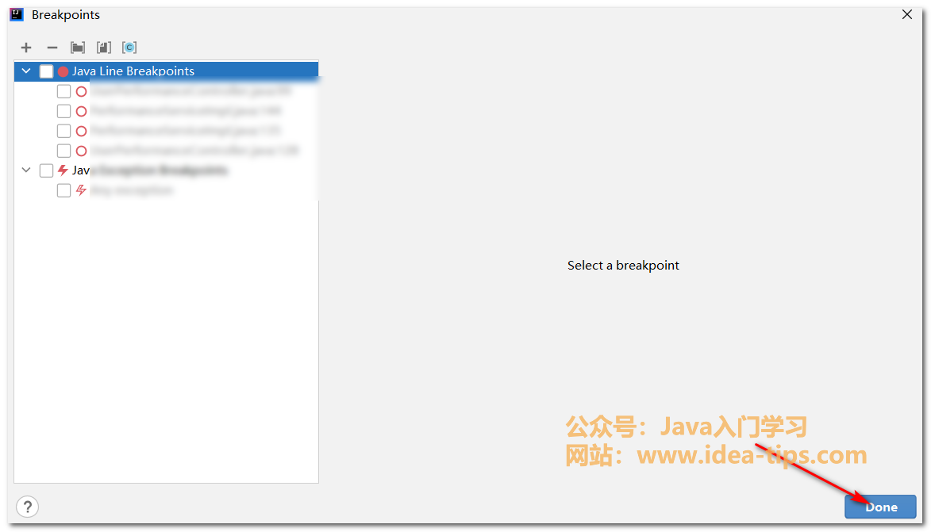Enable the second line breakpoint checkbox
931x532 pixels.
click(63, 111)
